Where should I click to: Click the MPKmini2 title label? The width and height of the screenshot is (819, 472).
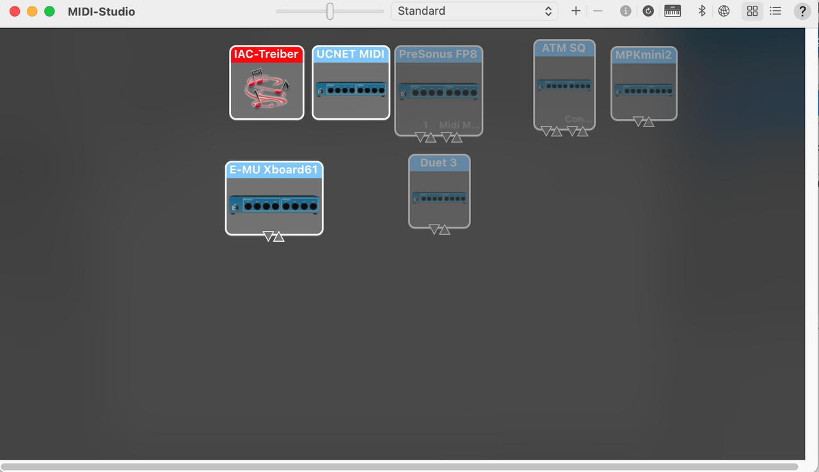[x=644, y=55]
